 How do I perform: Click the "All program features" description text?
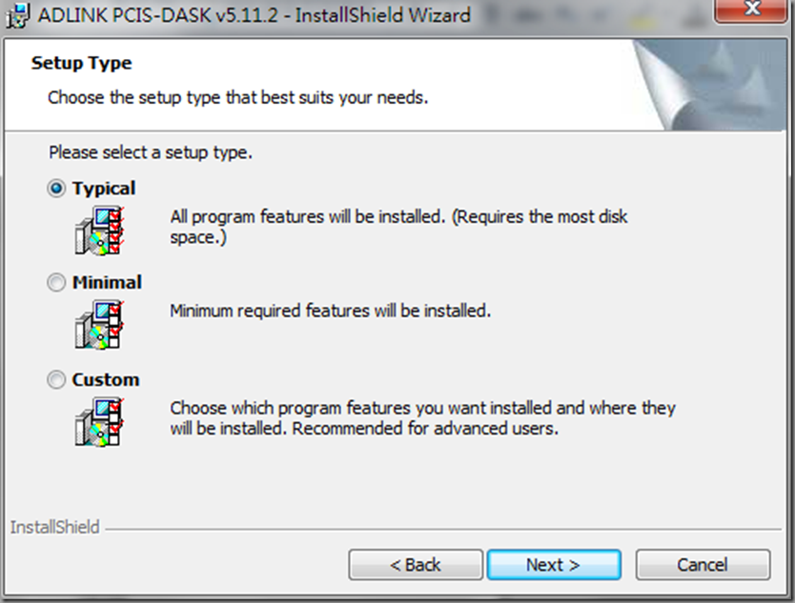pos(398,227)
